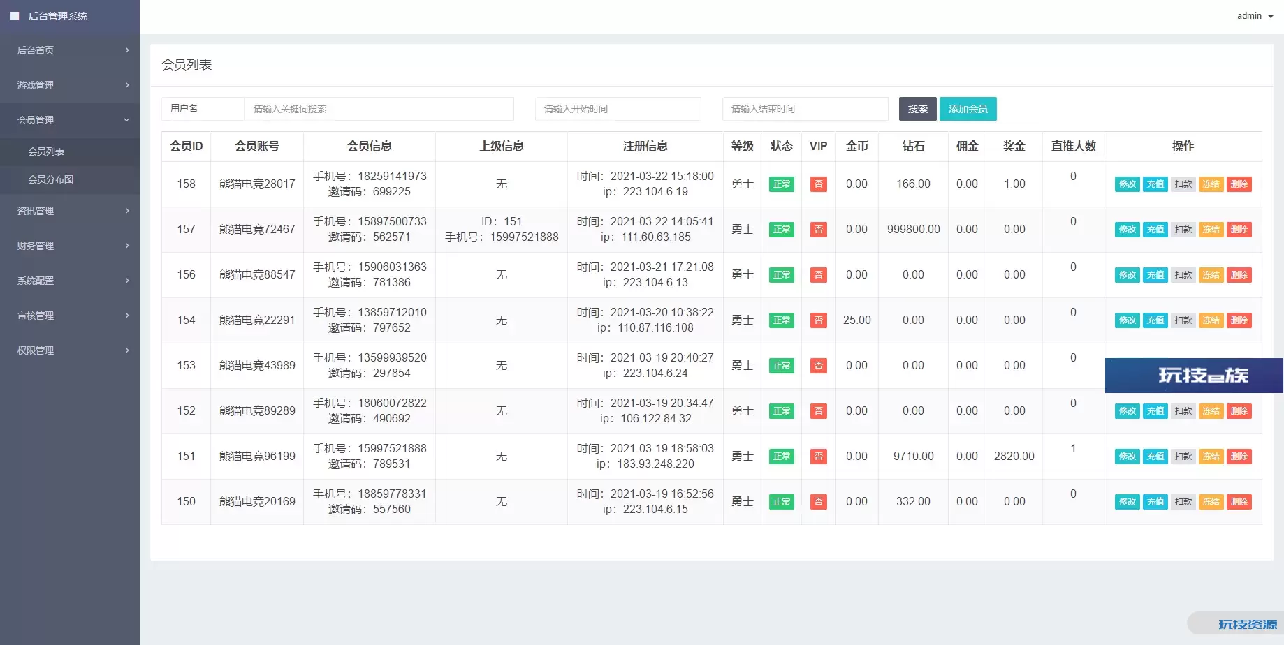The height and width of the screenshot is (645, 1284).
Task: Toggle the VIP 否 badge for member 153
Action: click(x=818, y=366)
